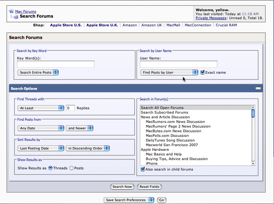Image resolution: width=274 pixels, height=204 pixels.
Task: Open the Crucial RAM shop link
Action: (x=226, y=25)
